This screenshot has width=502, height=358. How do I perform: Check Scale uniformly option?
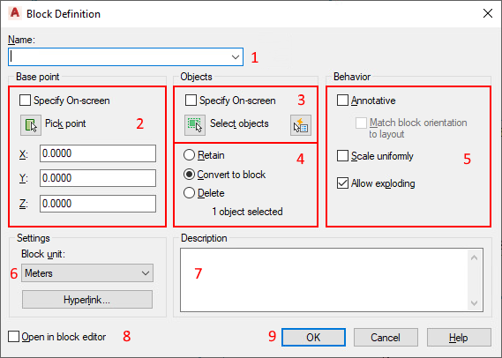click(x=342, y=156)
